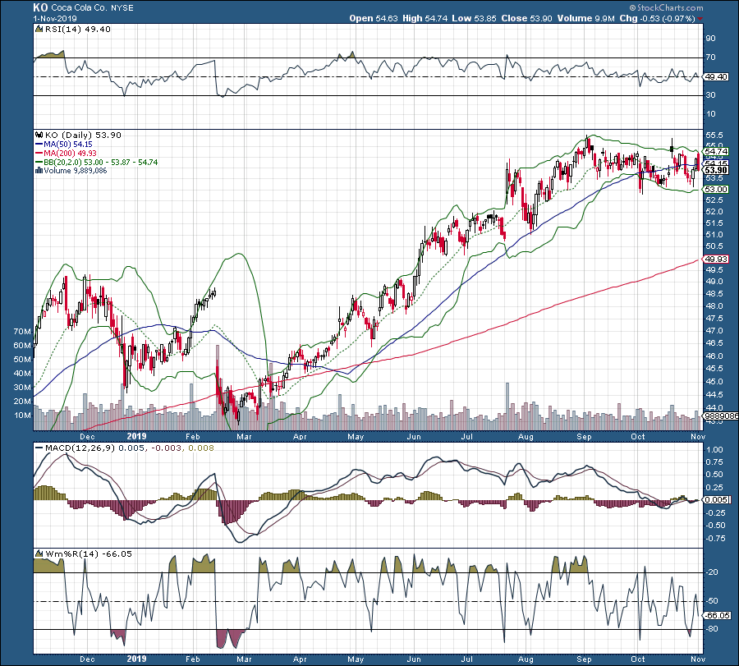Click the NYSE exchange label
The image size is (739, 666).
click(x=122, y=8)
